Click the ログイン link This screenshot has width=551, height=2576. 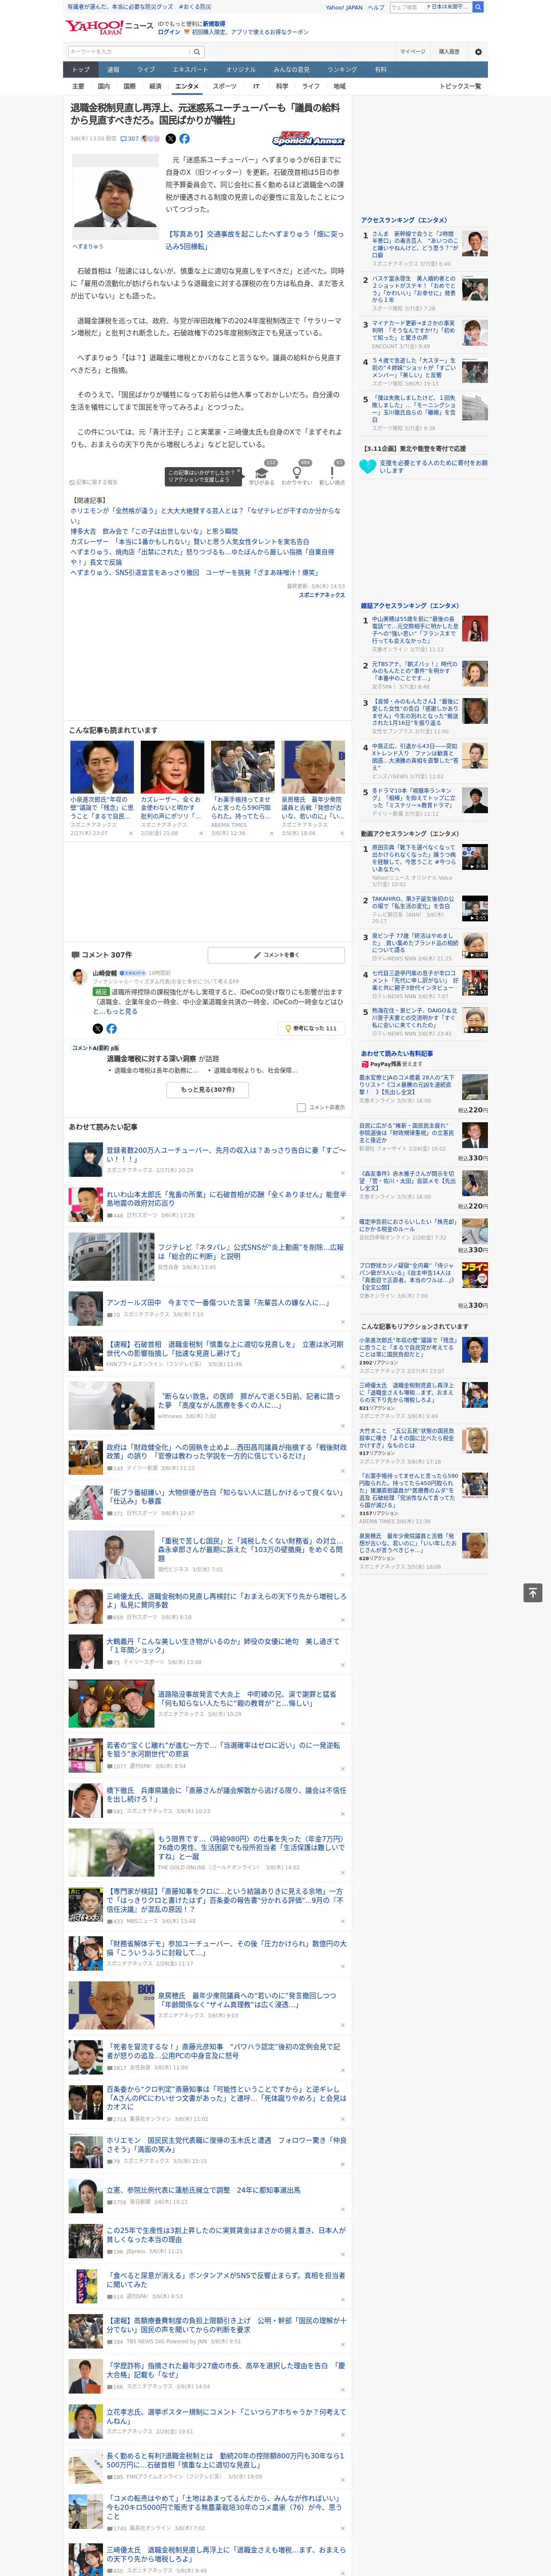(169, 32)
